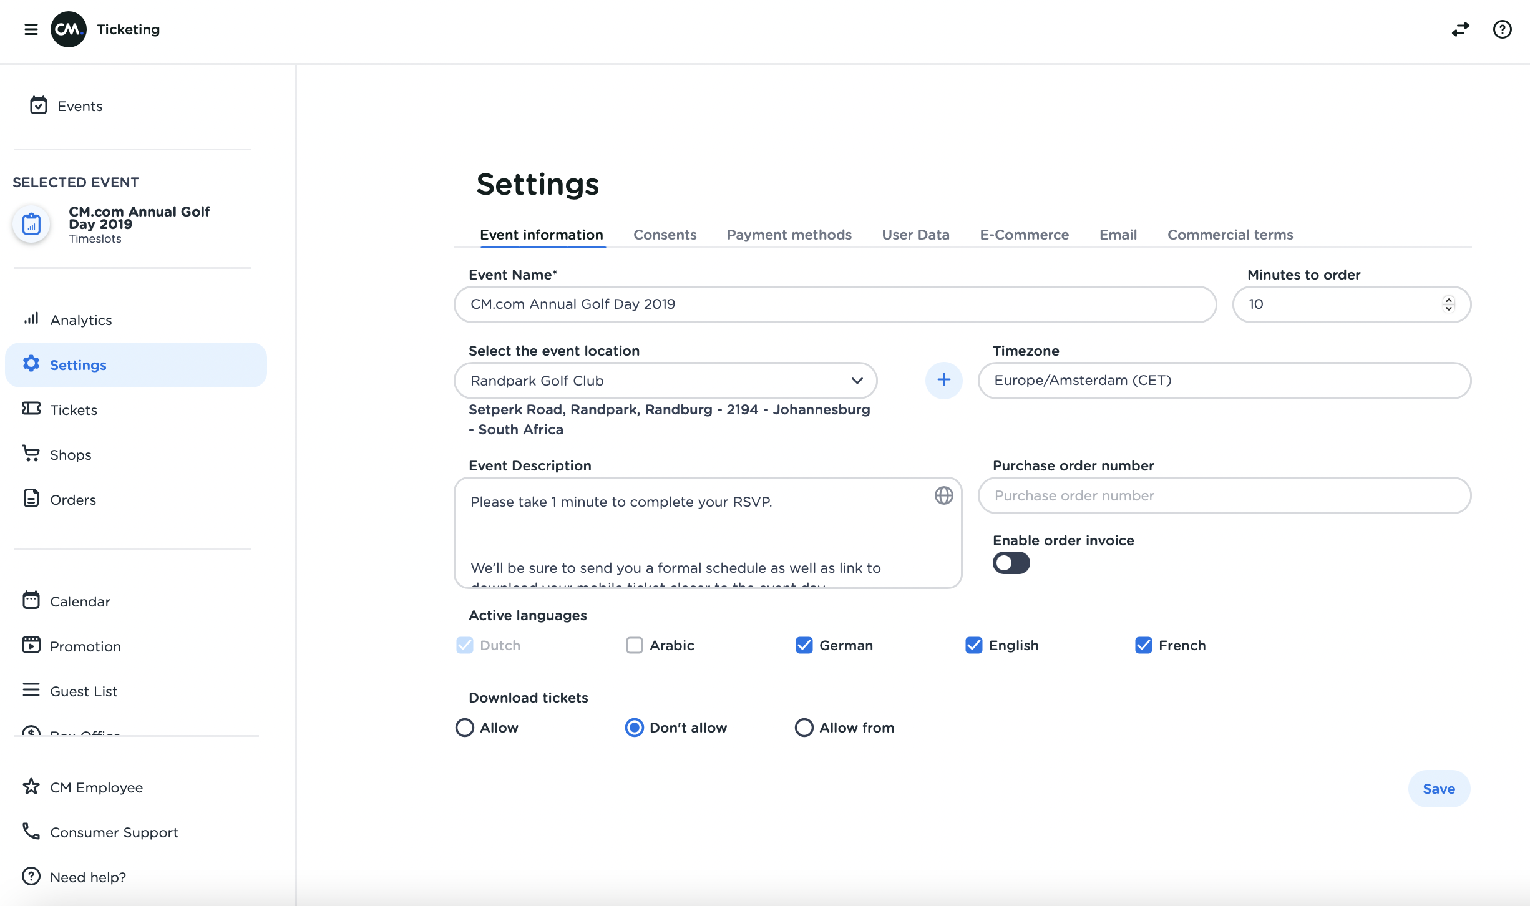Click the switch account arrows icon

(1460, 29)
